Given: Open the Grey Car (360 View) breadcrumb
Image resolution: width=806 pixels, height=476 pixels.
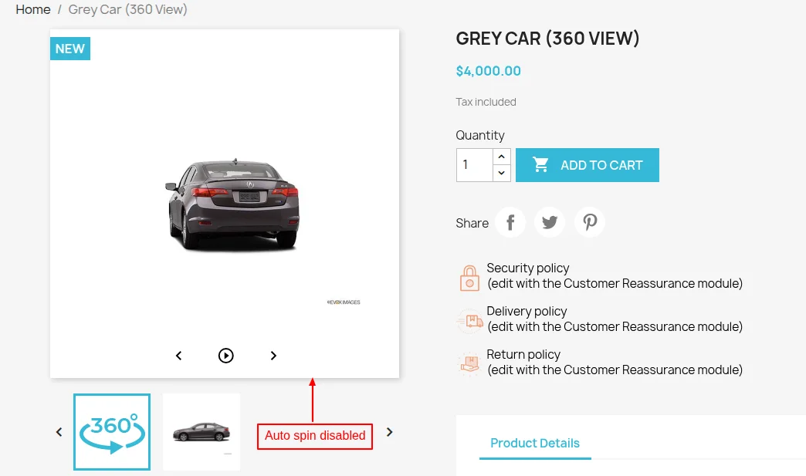Looking at the screenshot, I should coord(127,10).
